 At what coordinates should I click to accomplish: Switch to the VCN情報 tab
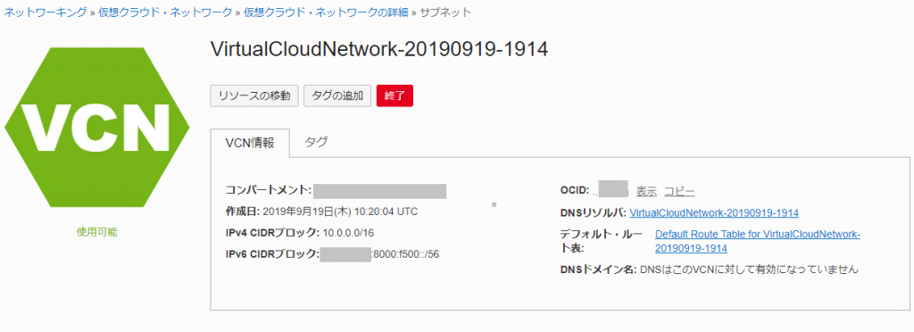[x=250, y=144]
